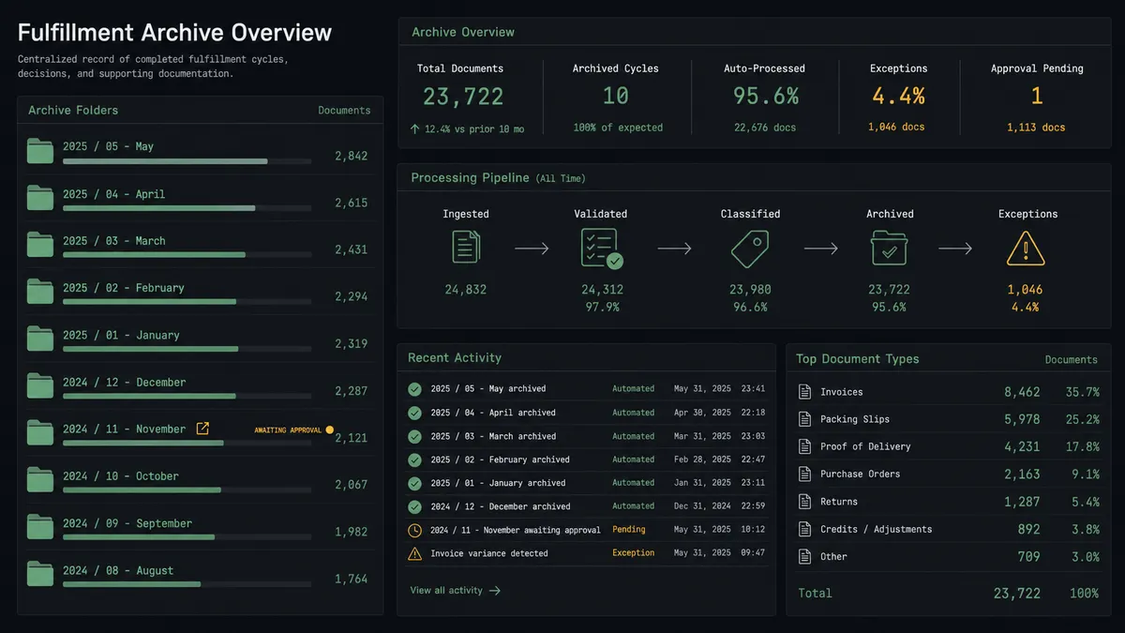
Task: Click the external link icon beside November
Action: pos(202,429)
